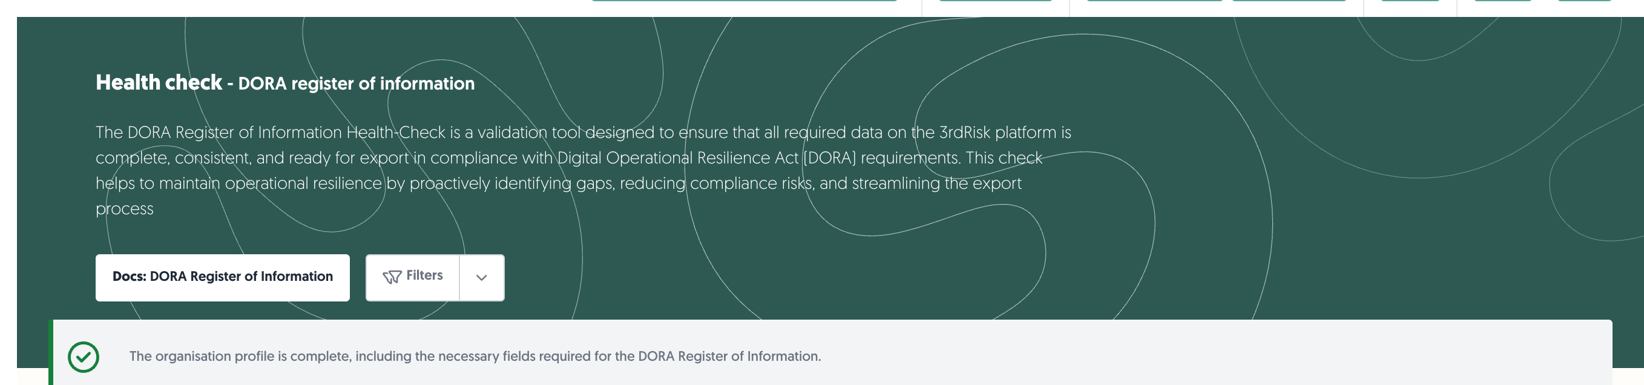The width and height of the screenshot is (1644, 385).
Task: Open Docs: DORA Register of Information
Action: [223, 278]
